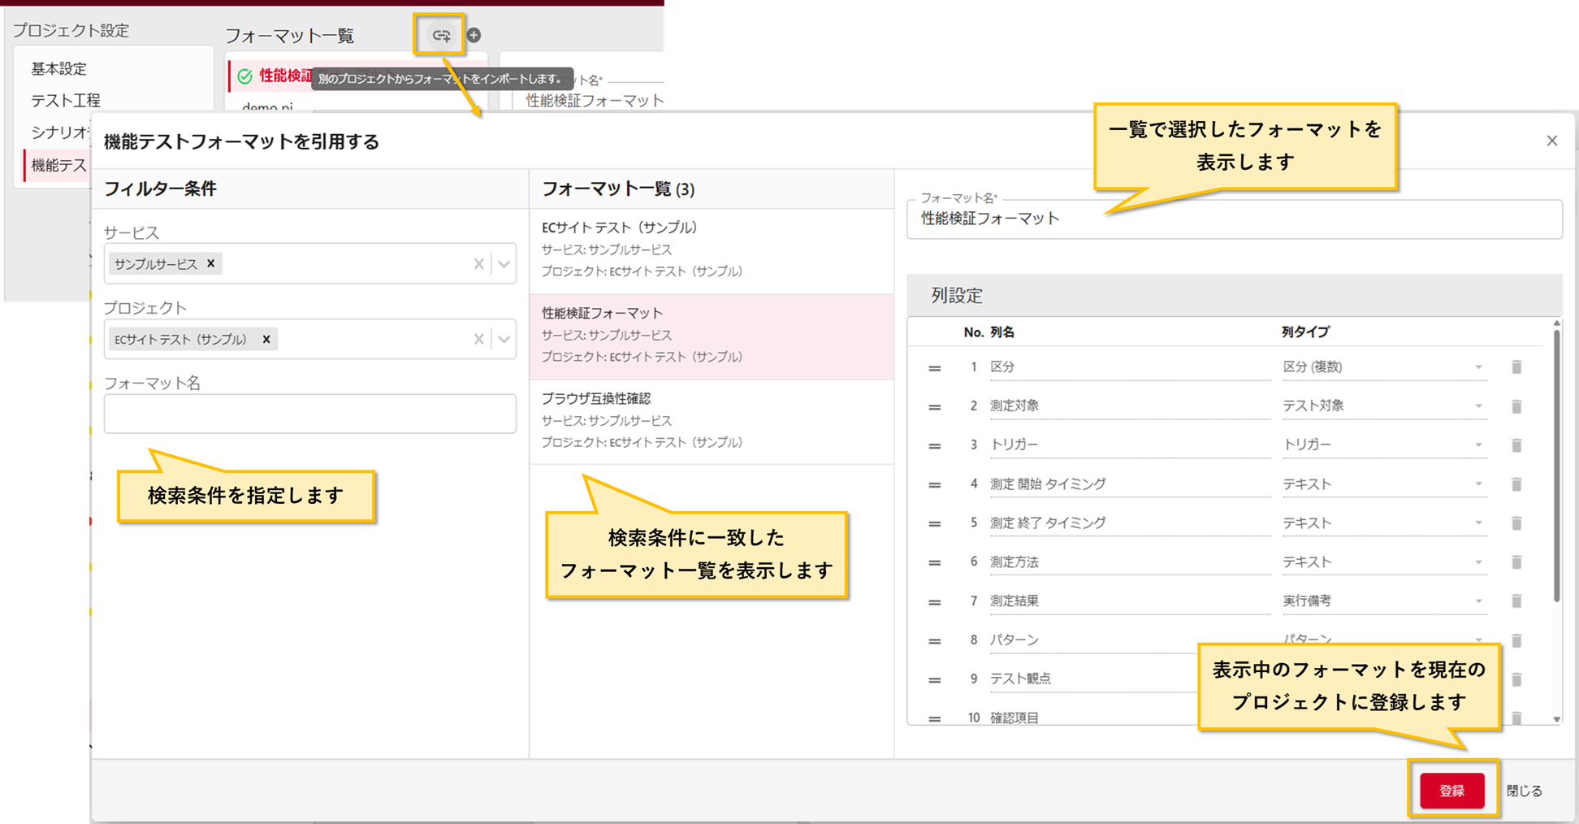Open the テスト対象 column type dropdown
Screen dimensions: 1579x824
coord(1478,405)
